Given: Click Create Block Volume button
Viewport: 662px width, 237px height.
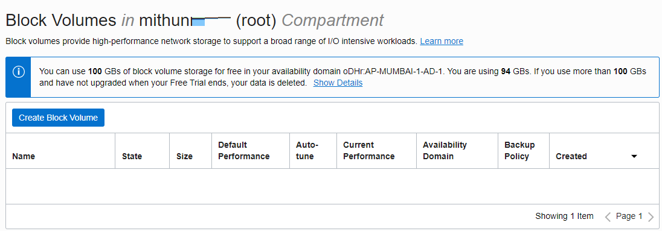Looking at the screenshot, I should (58, 118).
